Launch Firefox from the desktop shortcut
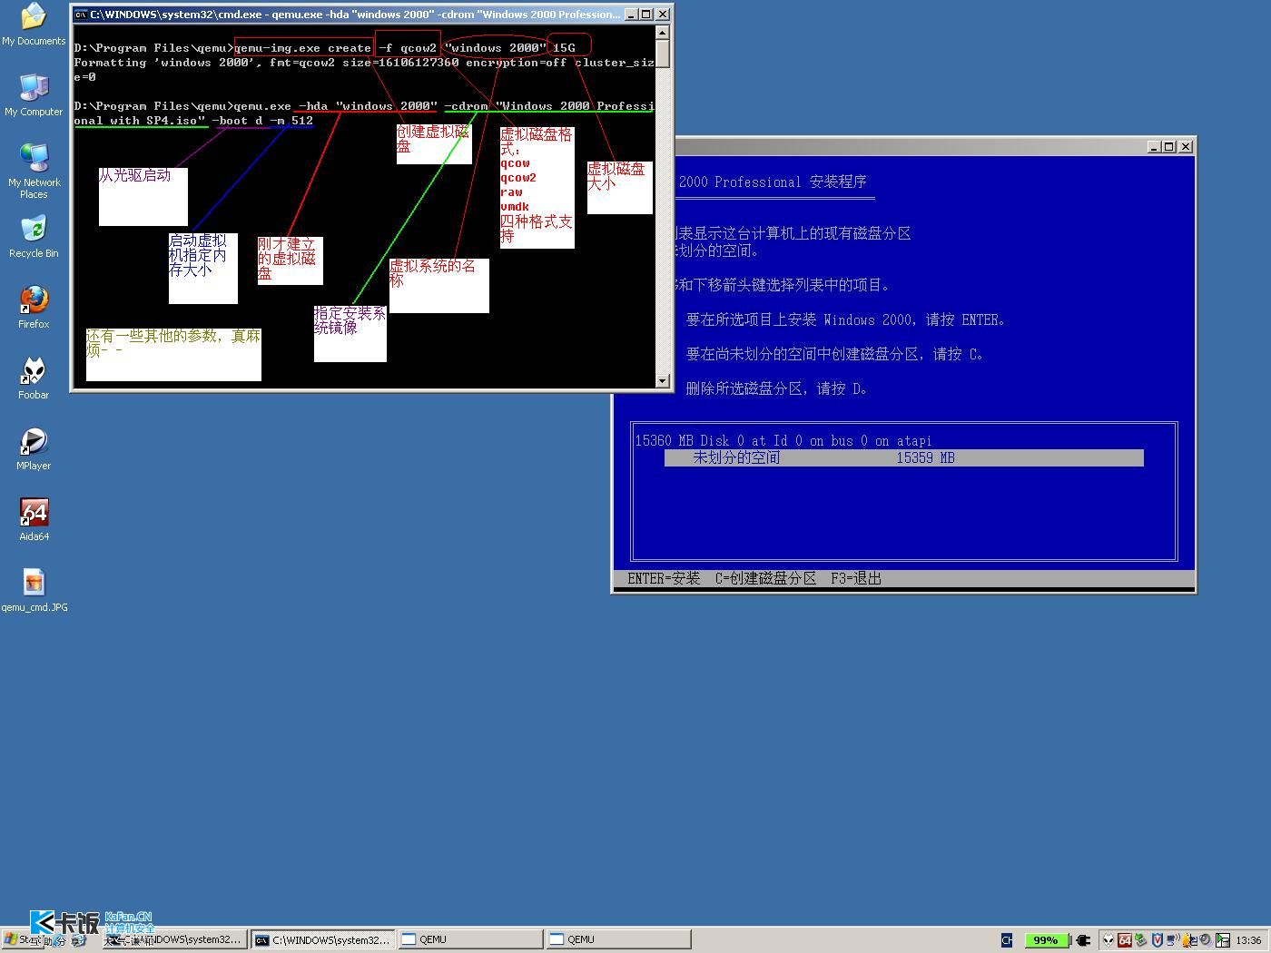1271x953 pixels. click(x=34, y=307)
